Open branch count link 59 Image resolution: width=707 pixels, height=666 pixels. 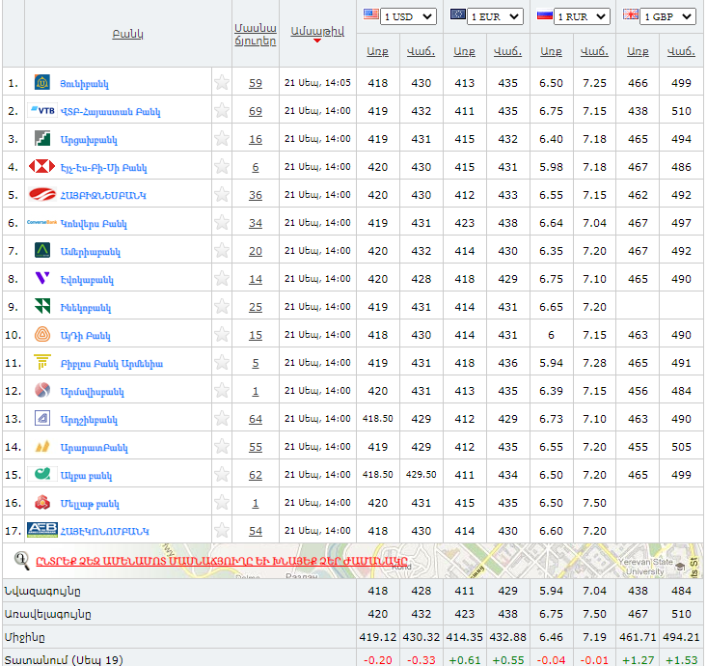click(x=256, y=83)
